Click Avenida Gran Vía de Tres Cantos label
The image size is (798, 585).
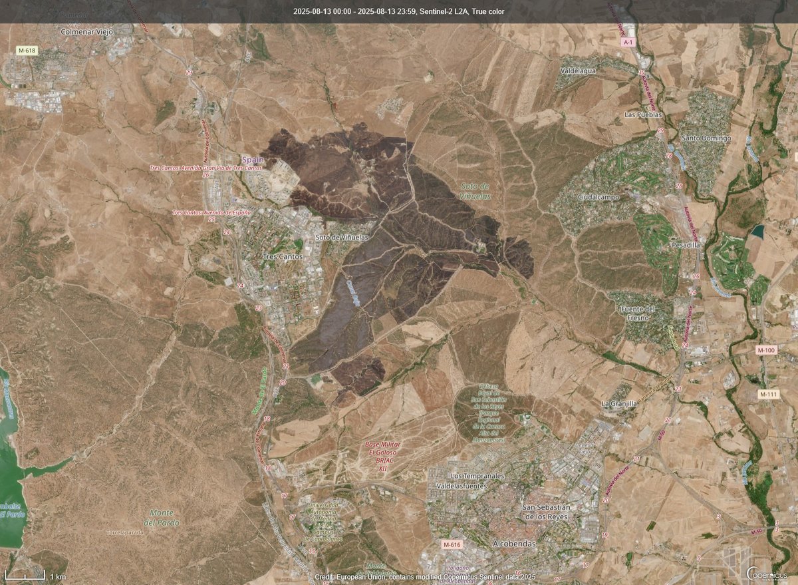[x=206, y=168]
